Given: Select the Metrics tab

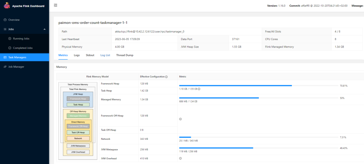Looking at the screenshot, I should pyautogui.click(x=63, y=55).
